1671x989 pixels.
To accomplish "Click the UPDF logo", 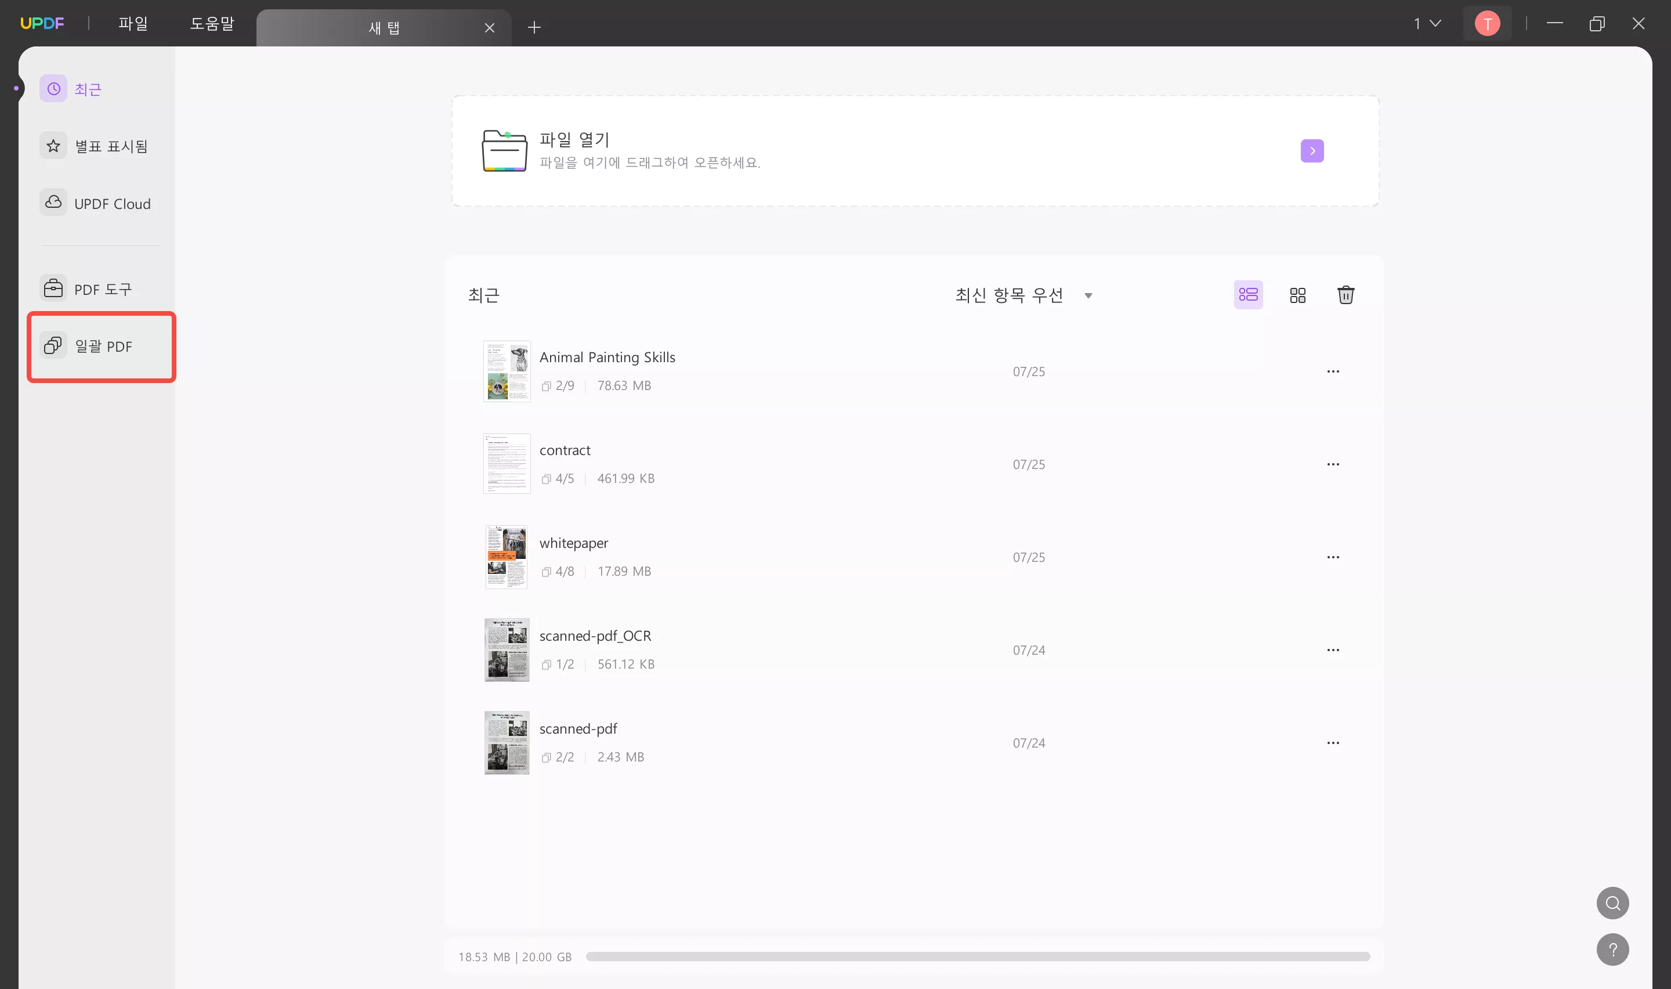I will [42, 23].
